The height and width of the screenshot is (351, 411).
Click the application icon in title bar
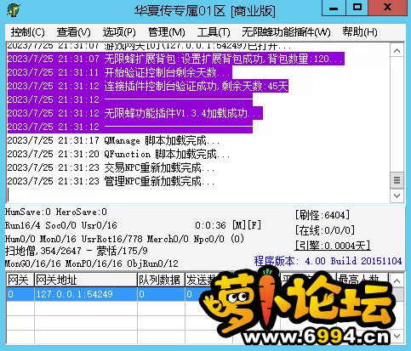14,10
